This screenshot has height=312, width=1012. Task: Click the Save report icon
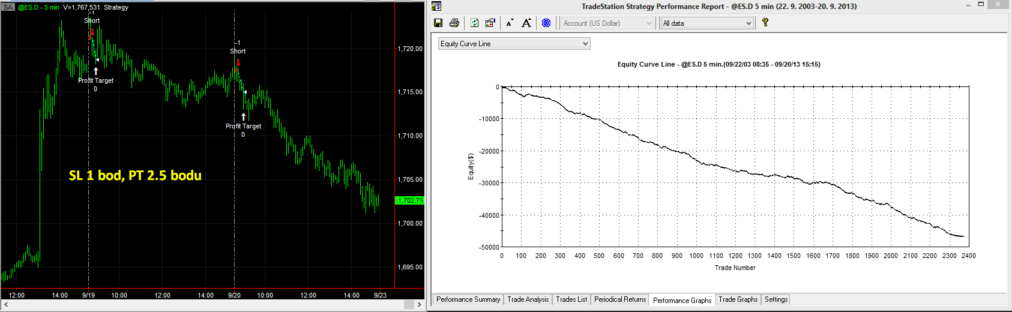[x=438, y=23]
